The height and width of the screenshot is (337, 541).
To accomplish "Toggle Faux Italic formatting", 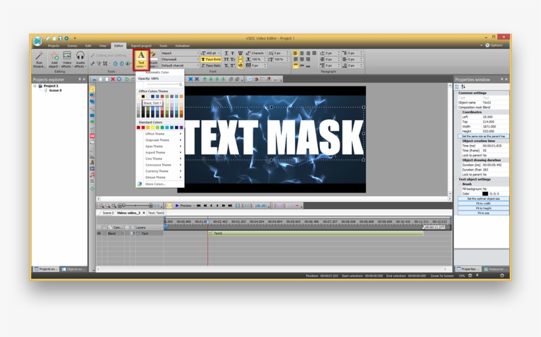I will pyautogui.click(x=211, y=65).
